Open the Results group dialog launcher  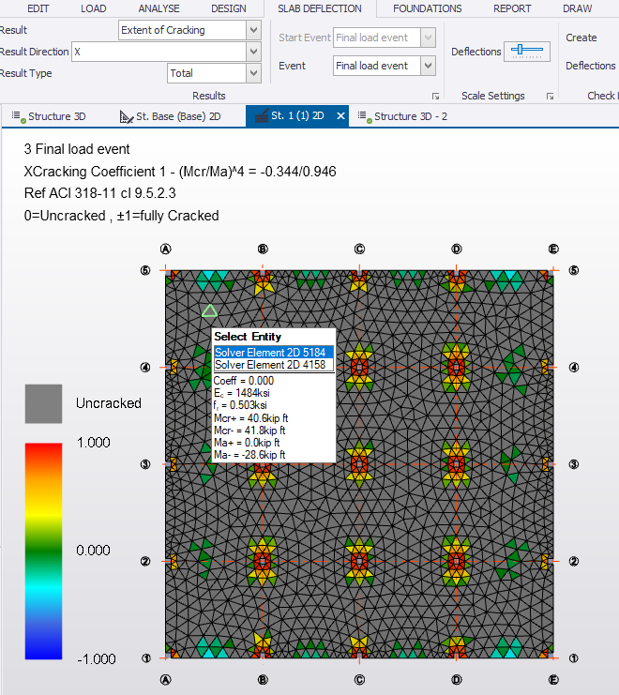[x=435, y=97]
